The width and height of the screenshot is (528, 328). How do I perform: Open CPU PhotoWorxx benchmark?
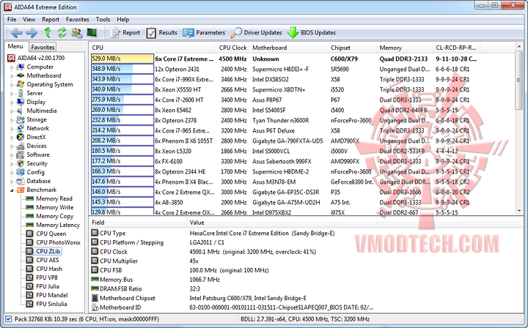58,242
